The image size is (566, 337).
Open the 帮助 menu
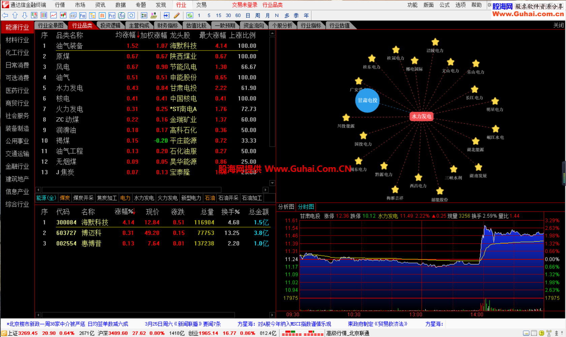tap(476, 5)
